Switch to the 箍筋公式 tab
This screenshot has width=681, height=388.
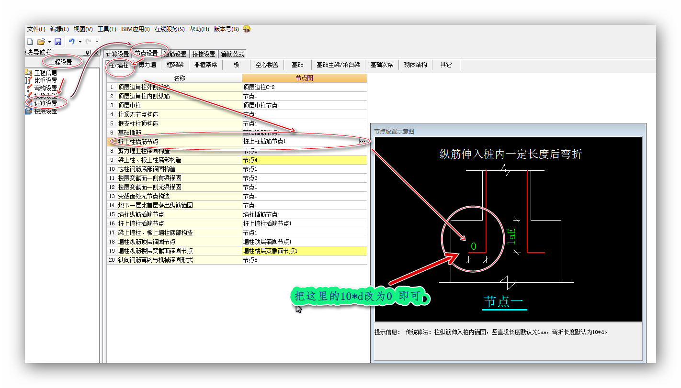(232, 54)
